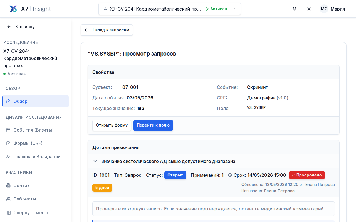The height and width of the screenshot is (222, 356).
Task: Click Назад к запросам button
Action: (x=107, y=30)
